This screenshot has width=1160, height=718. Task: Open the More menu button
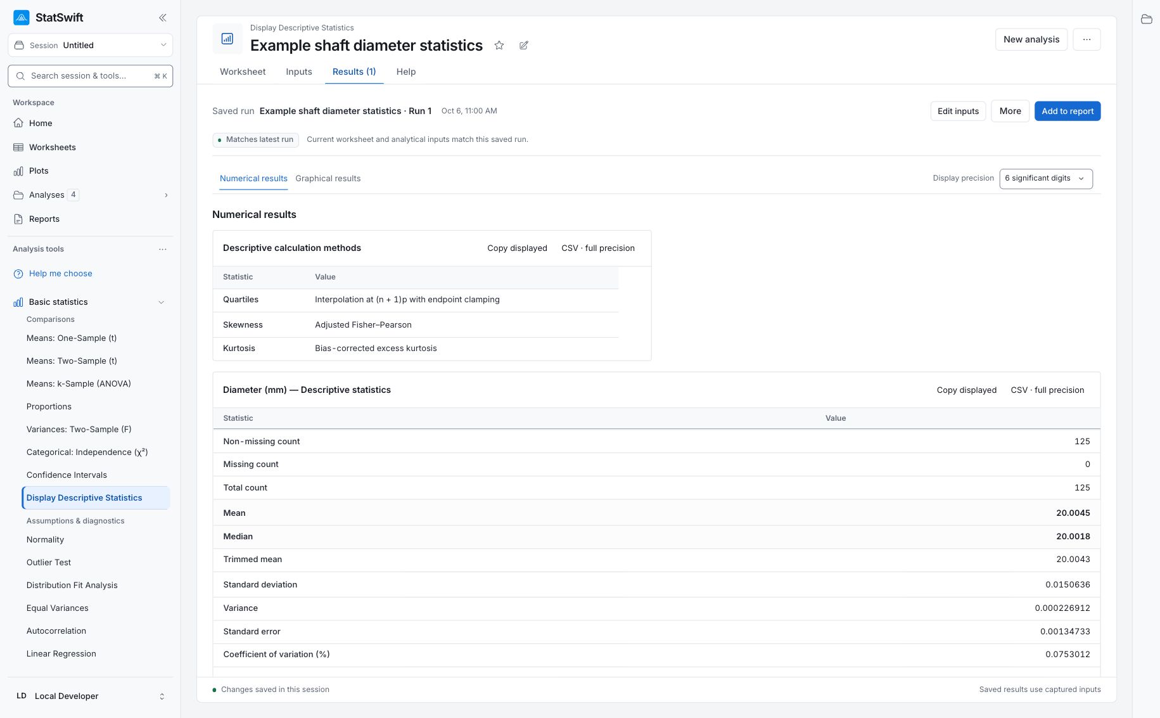1010,111
